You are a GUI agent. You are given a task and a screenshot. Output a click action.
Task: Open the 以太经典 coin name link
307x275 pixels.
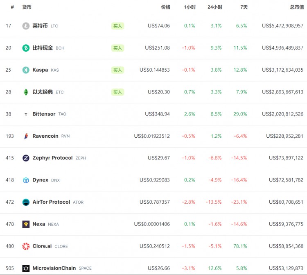(x=43, y=92)
